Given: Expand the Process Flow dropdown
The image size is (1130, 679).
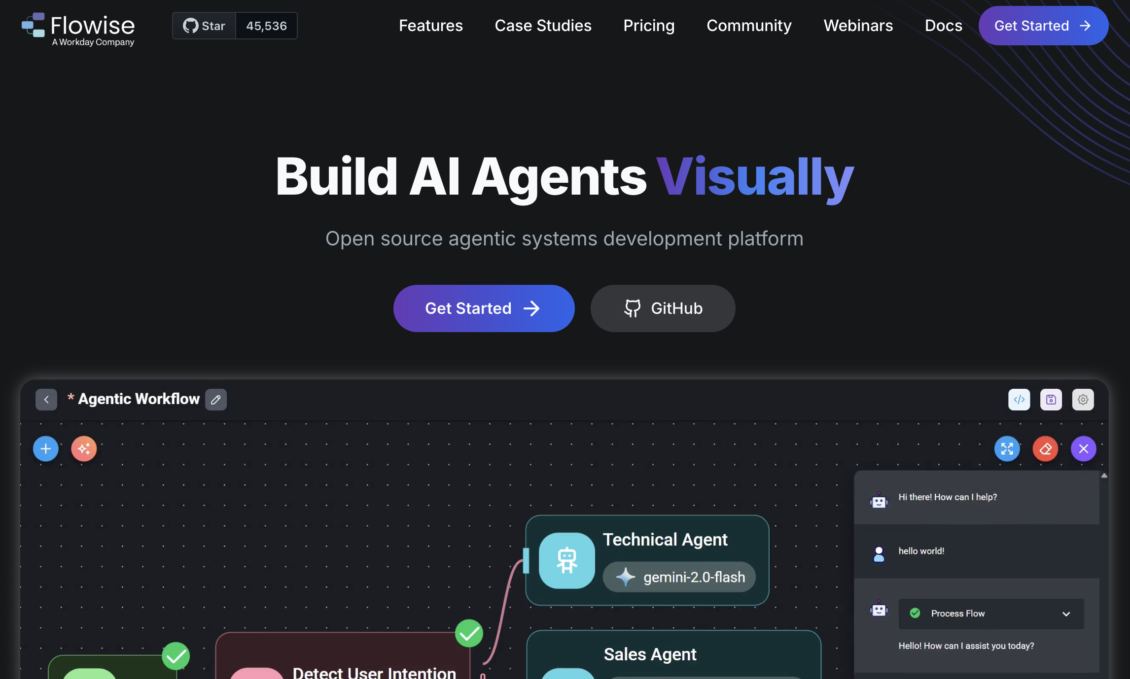Looking at the screenshot, I should [1066, 614].
